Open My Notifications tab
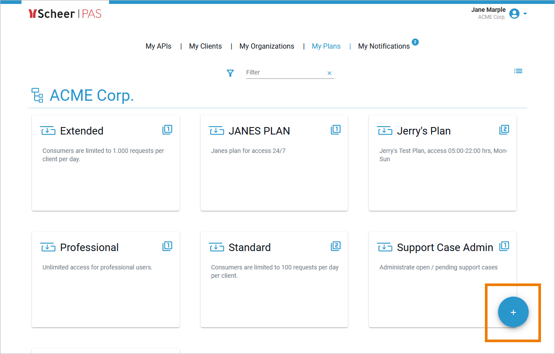Screen dimensions: 555x354 click(384, 46)
